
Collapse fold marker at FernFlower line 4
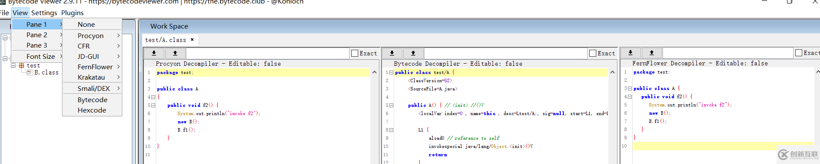(630, 96)
